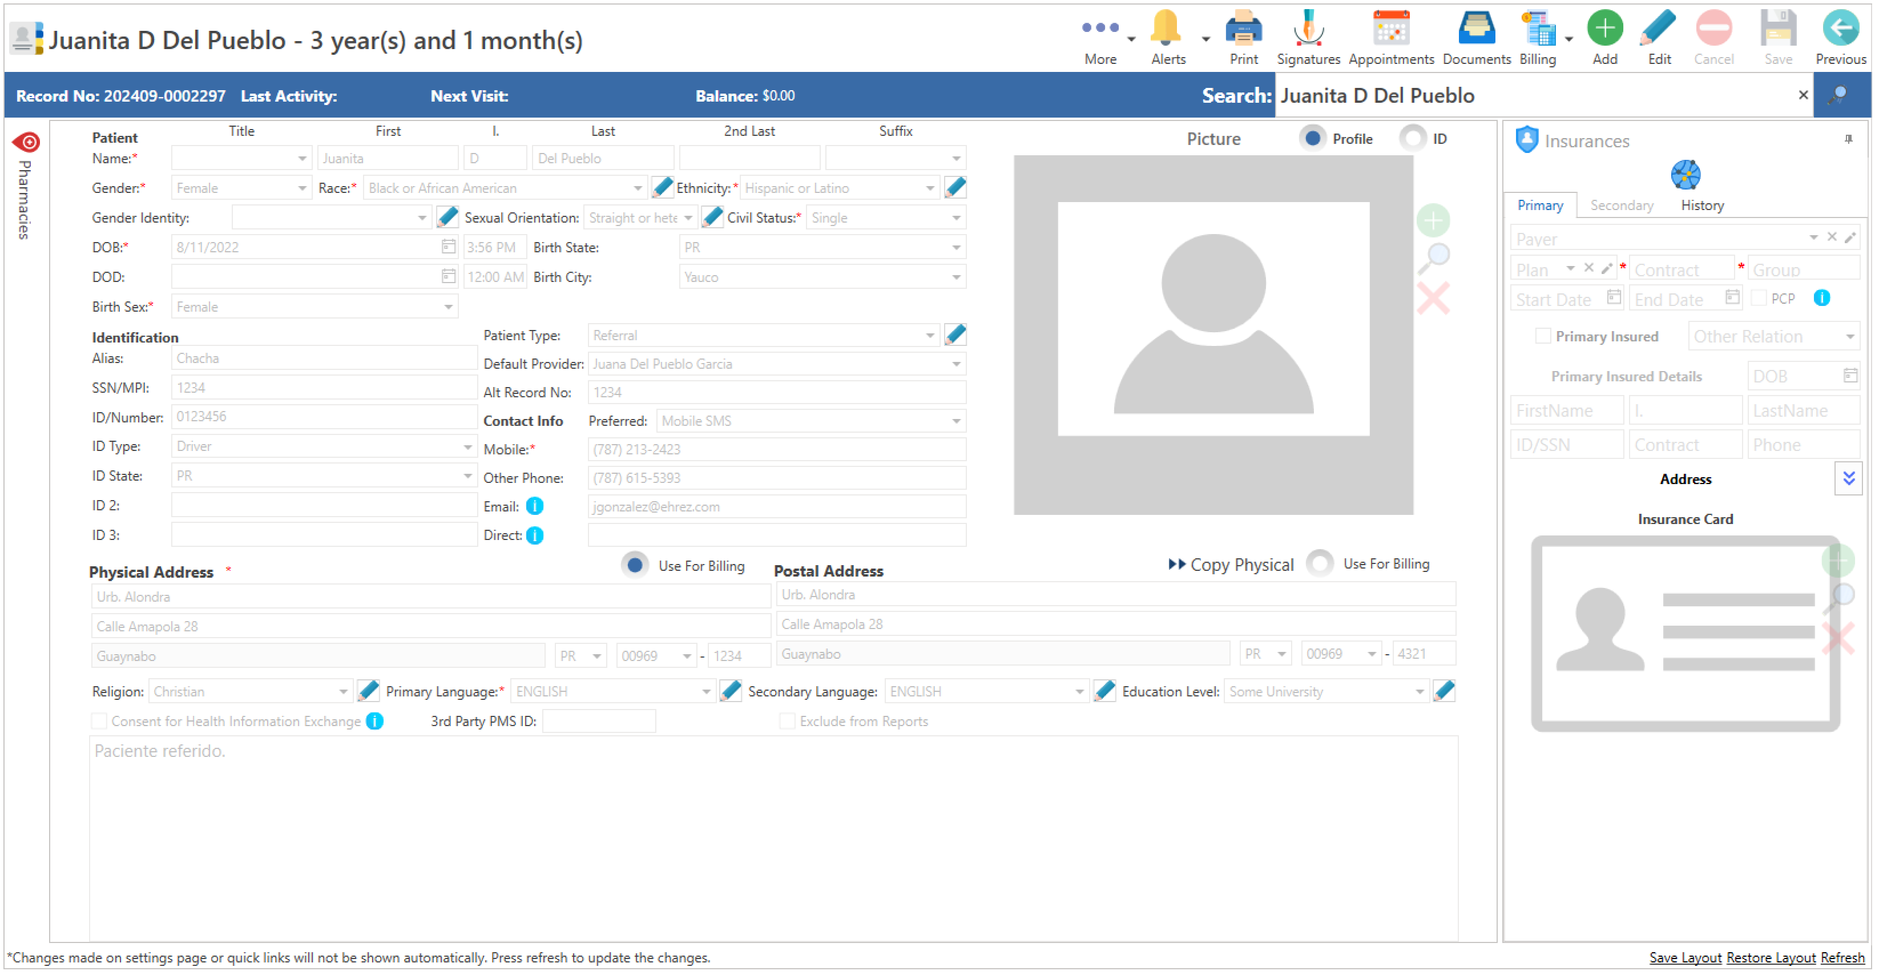
Task: Click the Copy Physical address button
Action: 1231,565
